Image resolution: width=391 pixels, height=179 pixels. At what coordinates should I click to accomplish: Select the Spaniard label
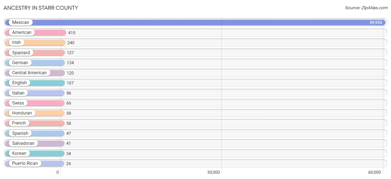[x=21, y=53]
